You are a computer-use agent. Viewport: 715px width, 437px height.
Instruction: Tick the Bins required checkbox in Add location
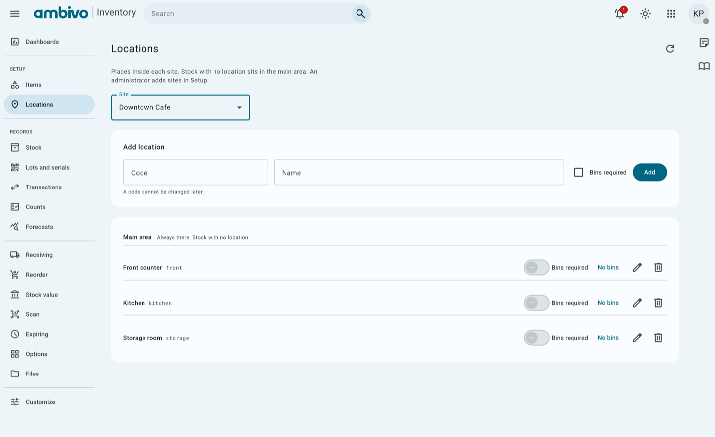pyautogui.click(x=579, y=173)
